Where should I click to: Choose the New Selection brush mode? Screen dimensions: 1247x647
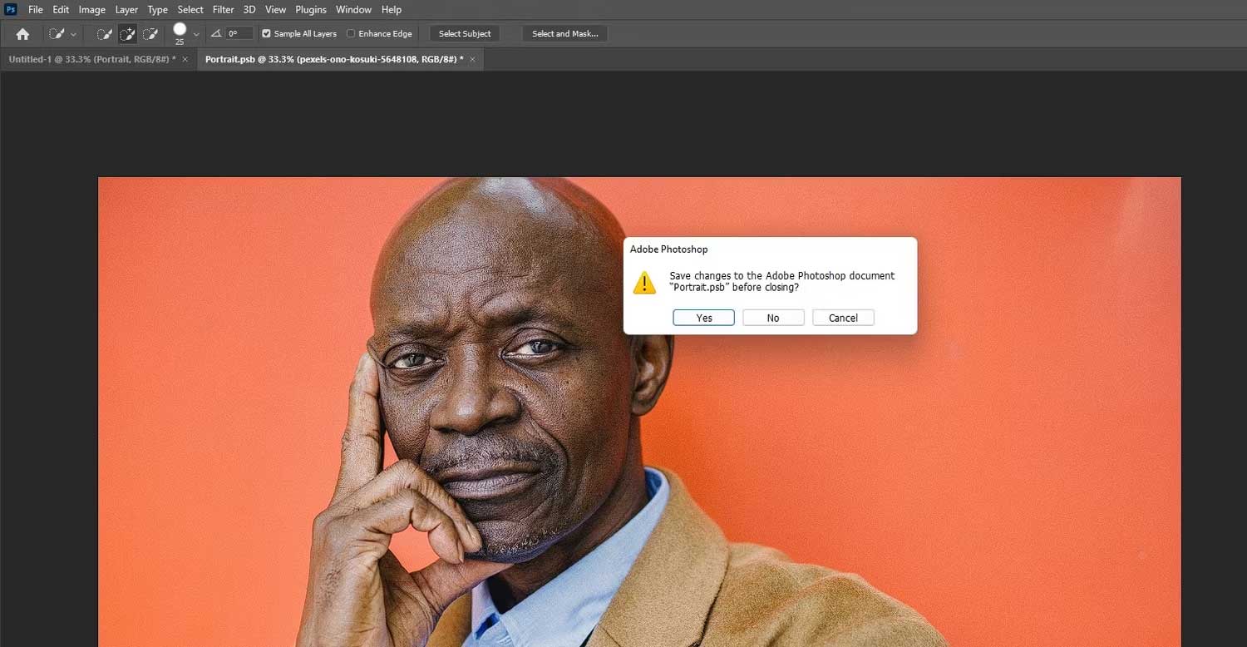tap(104, 33)
